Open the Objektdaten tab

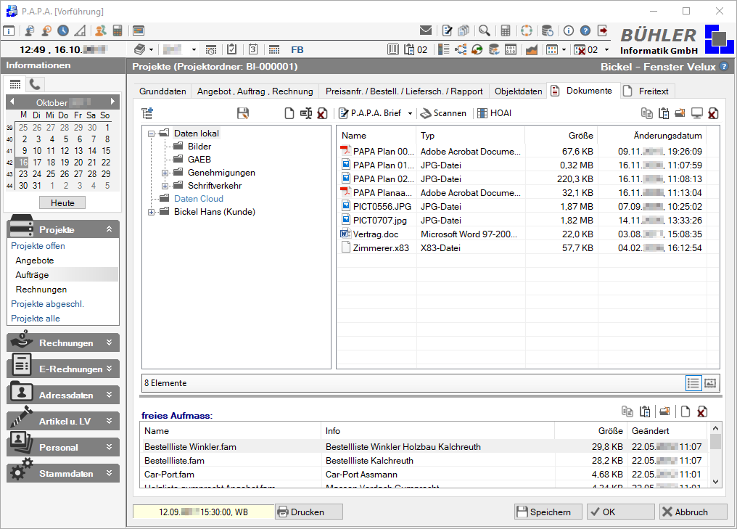(x=518, y=91)
